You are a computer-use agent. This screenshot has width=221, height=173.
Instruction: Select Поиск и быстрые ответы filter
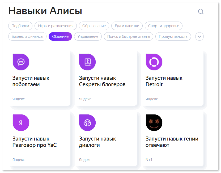(x=128, y=36)
